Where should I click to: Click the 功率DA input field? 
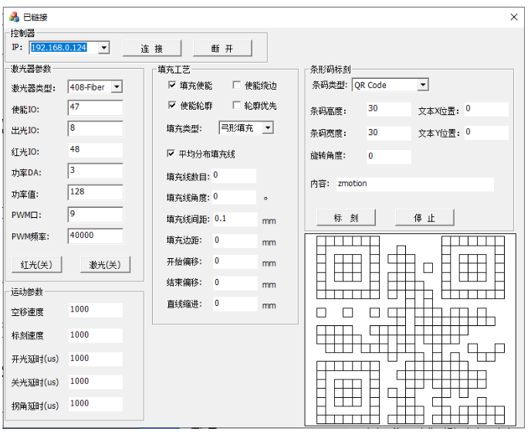click(x=96, y=171)
